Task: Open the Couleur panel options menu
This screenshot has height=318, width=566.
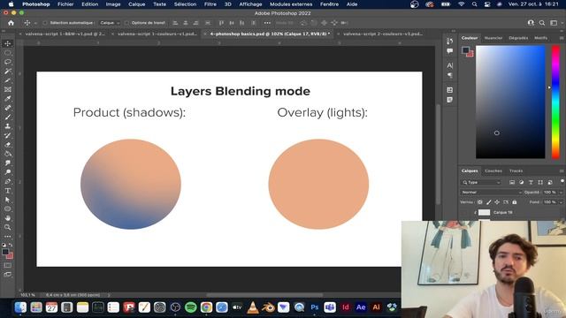Action: [562, 38]
